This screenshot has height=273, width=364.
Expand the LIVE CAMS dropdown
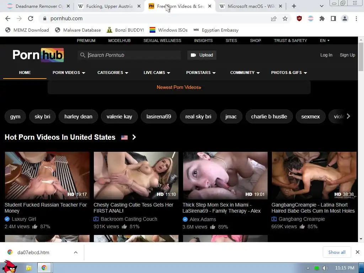pos(157,73)
